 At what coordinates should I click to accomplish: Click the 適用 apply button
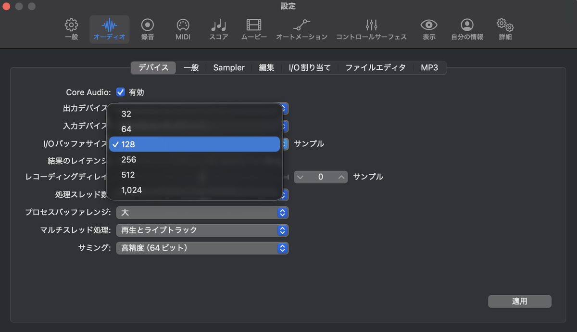point(519,301)
